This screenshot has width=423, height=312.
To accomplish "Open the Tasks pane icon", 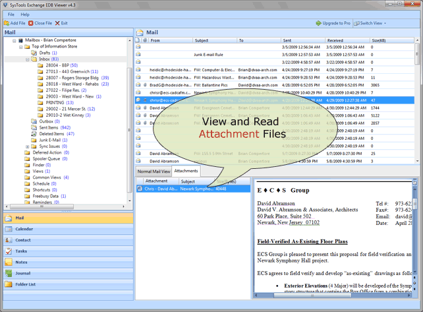I will (9, 251).
